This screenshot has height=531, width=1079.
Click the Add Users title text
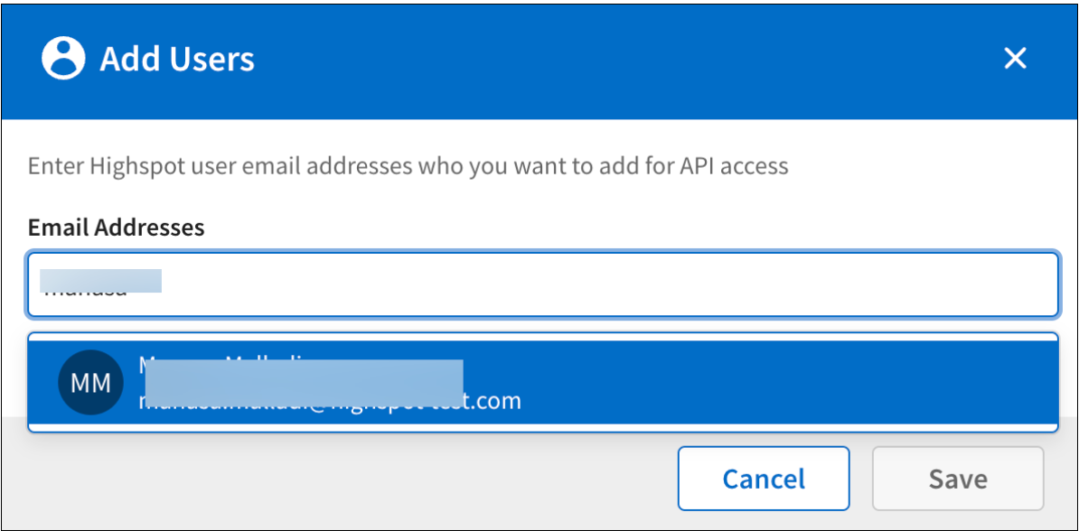(177, 60)
